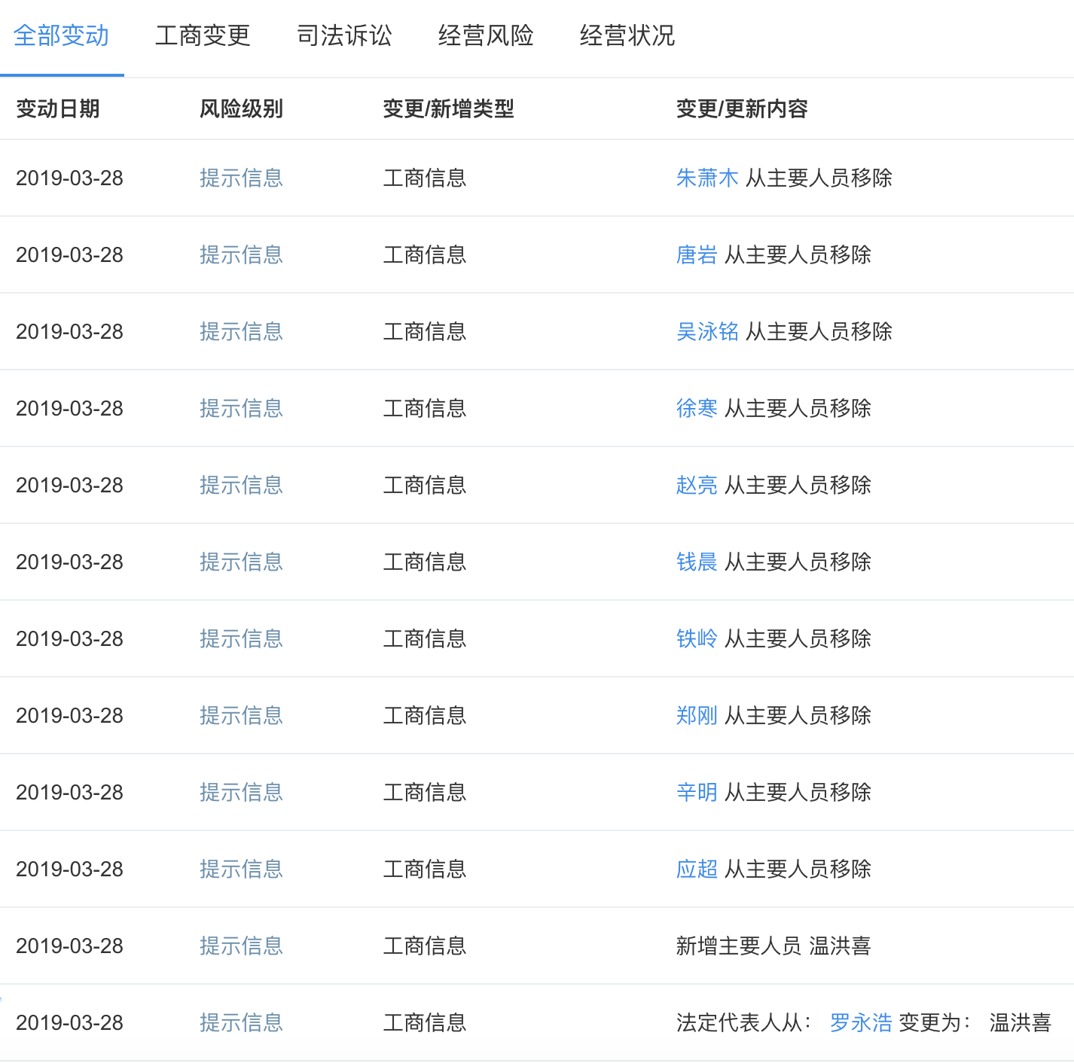Switch to the 全部变动 tab
This screenshot has width=1074, height=1063.
[62, 35]
